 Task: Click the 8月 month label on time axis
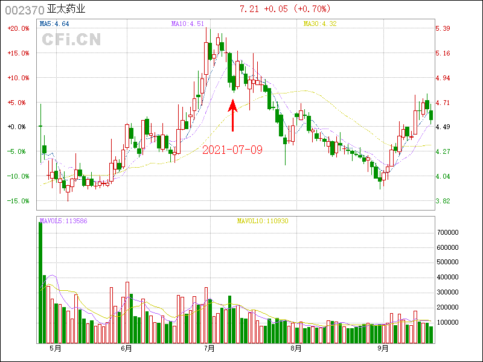(295, 348)
